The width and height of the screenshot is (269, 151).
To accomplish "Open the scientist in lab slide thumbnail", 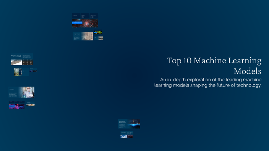I will [21, 92].
